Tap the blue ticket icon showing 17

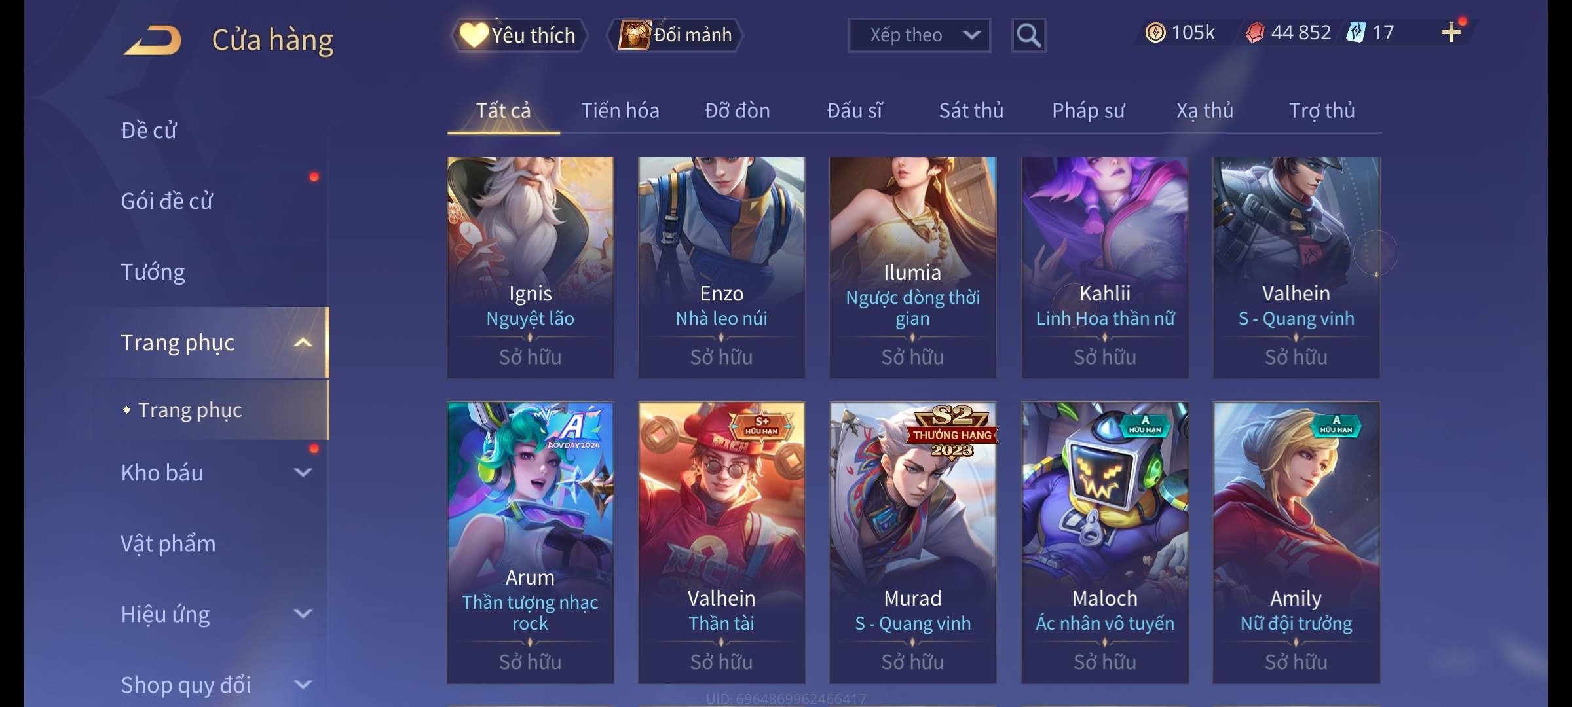(x=1355, y=32)
